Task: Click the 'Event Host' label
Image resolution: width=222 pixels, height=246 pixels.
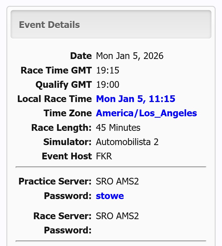Action: 67,156
